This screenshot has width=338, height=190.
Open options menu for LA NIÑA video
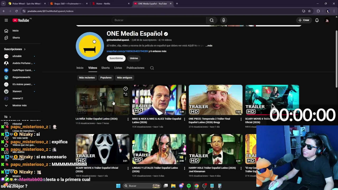tap(128, 119)
